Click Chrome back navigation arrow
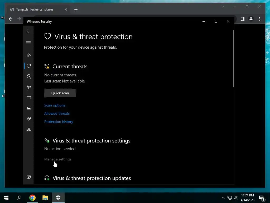The image size is (270, 203). (11, 19)
